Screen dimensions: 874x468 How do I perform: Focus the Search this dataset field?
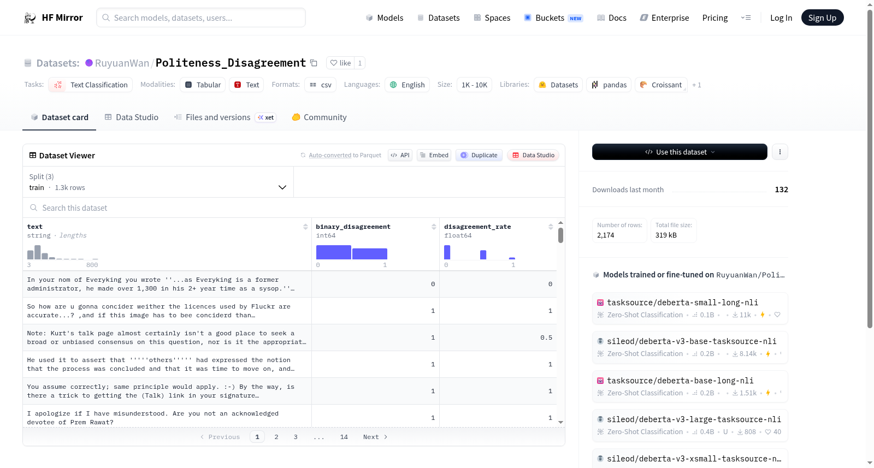[294, 208]
